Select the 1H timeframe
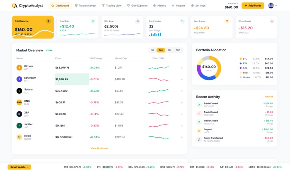 pyautogui.click(x=153, y=50)
